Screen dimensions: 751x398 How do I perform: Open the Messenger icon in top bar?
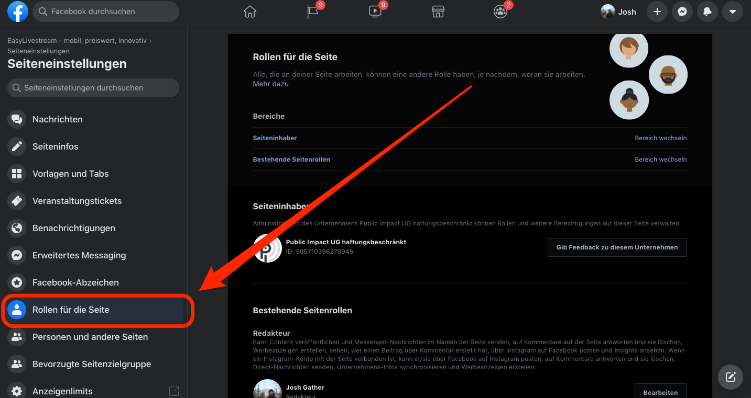pyautogui.click(x=682, y=12)
